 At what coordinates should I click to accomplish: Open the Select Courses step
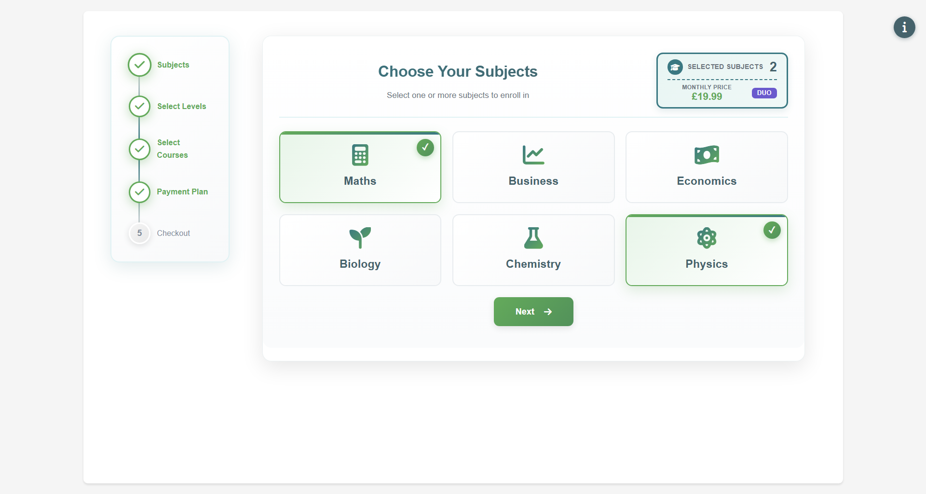coord(139,149)
